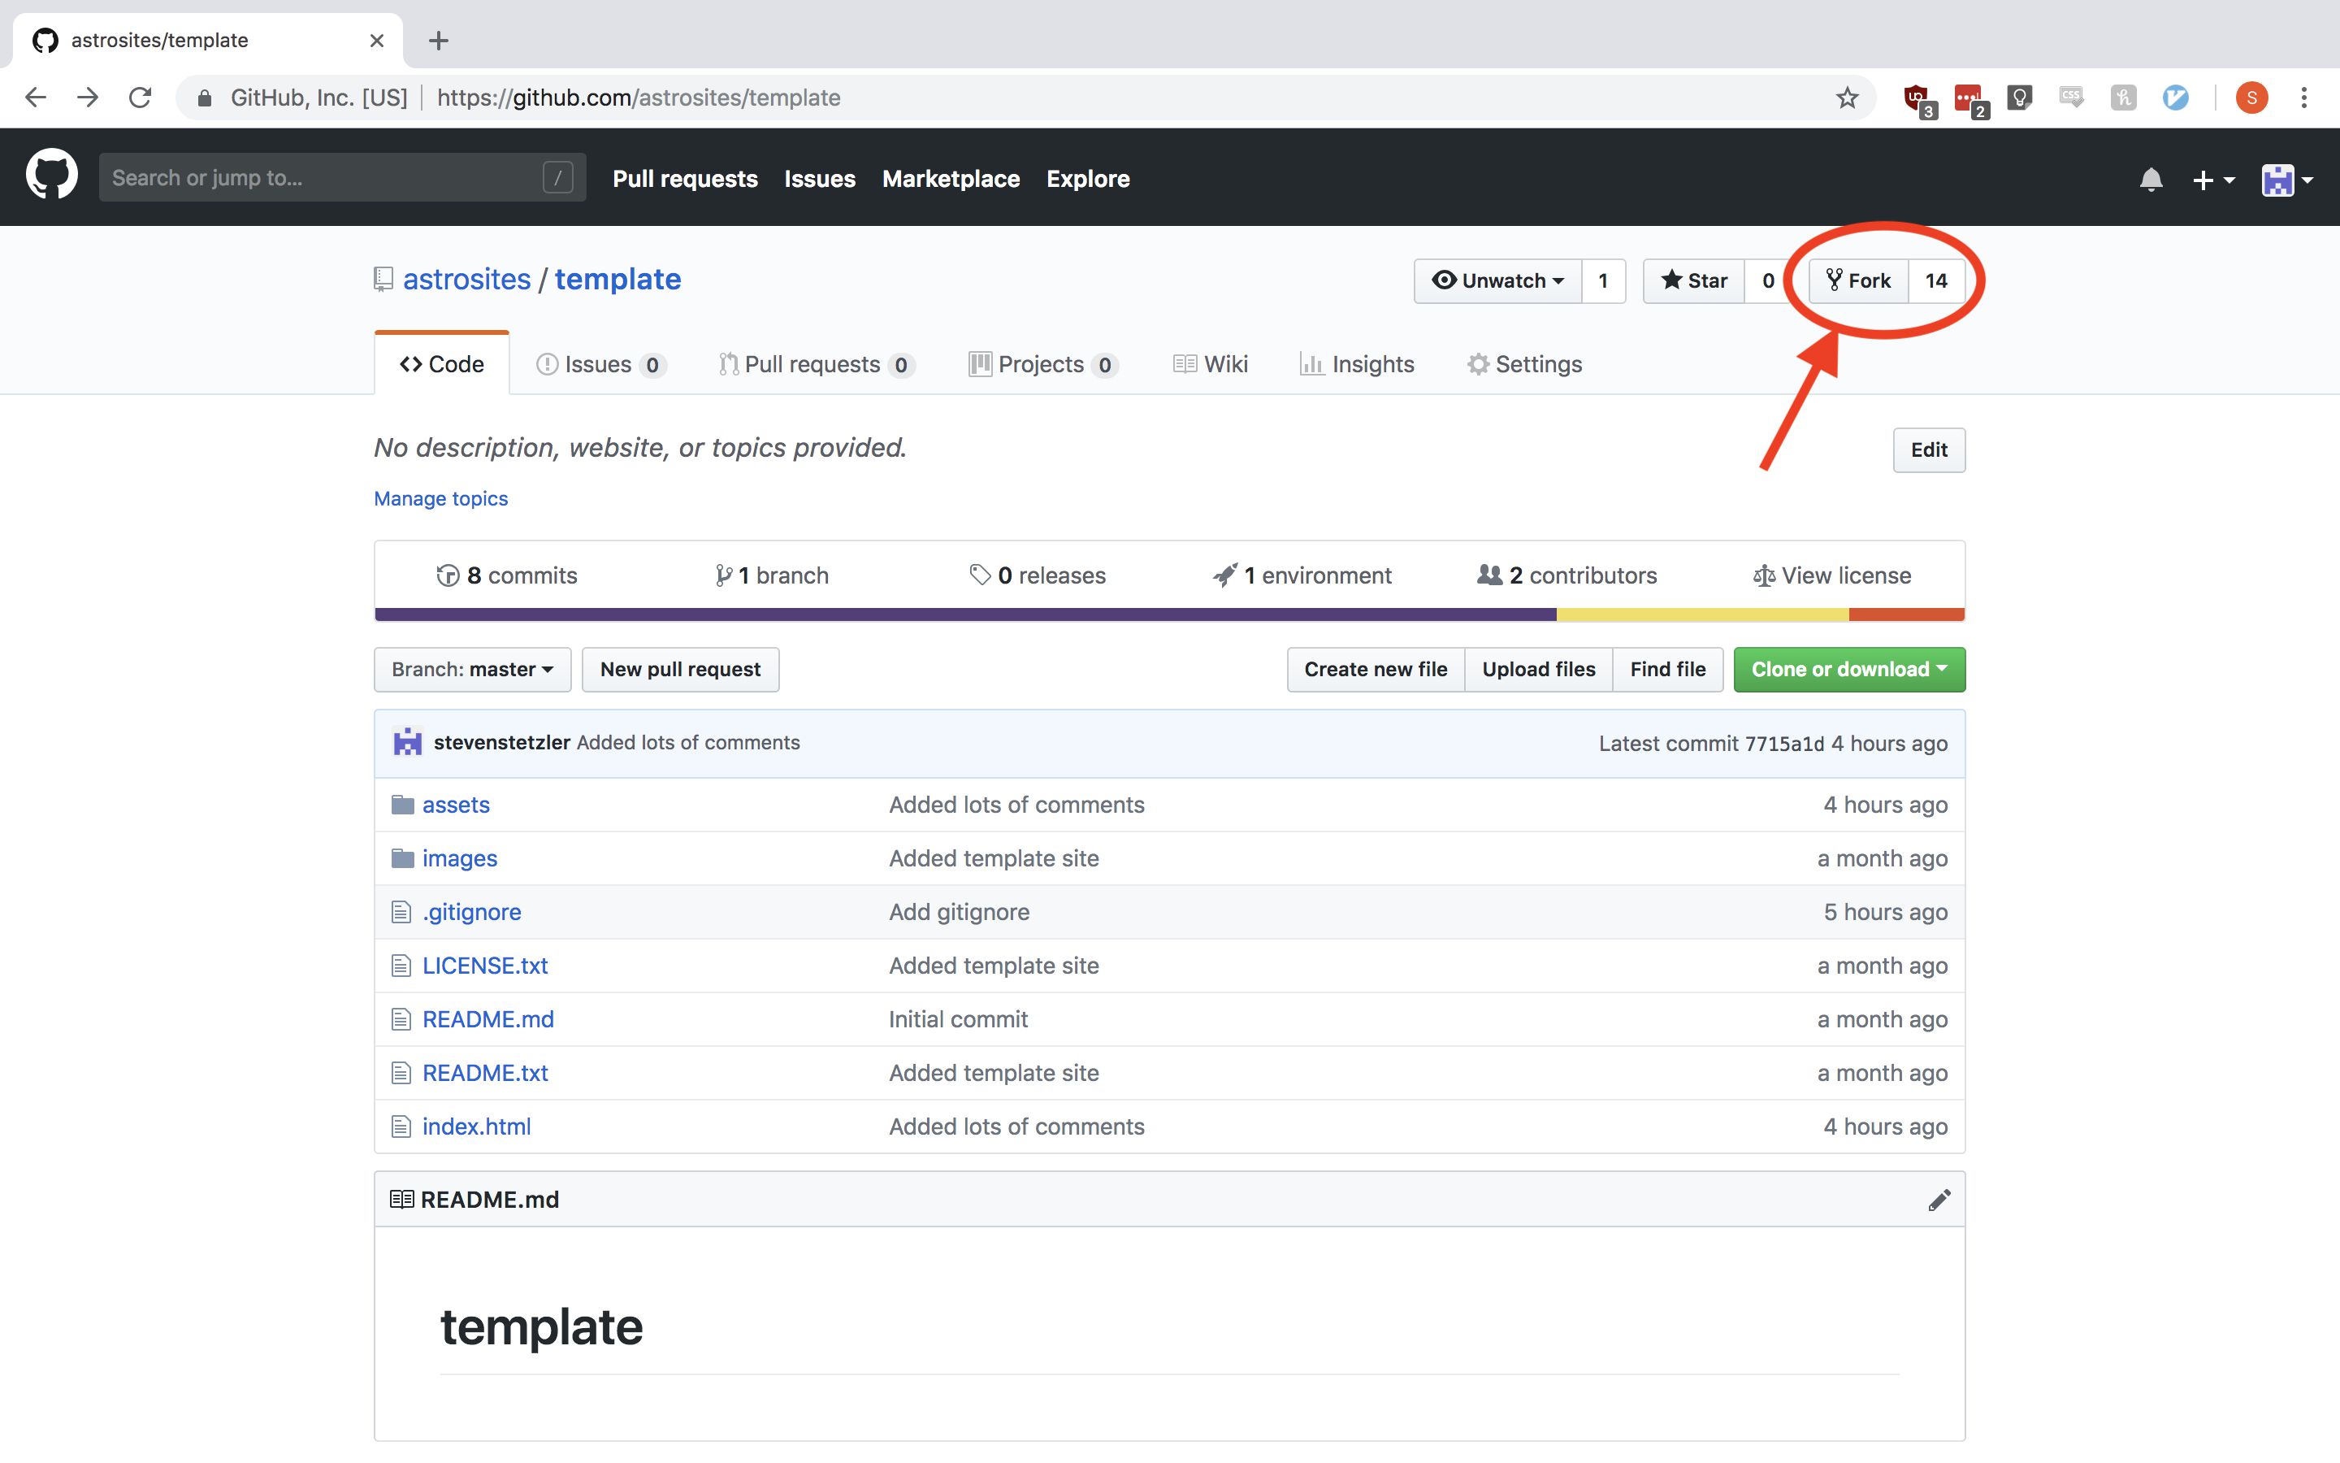Click the Manage topics link
This screenshot has height=1463, width=2340.
(440, 498)
